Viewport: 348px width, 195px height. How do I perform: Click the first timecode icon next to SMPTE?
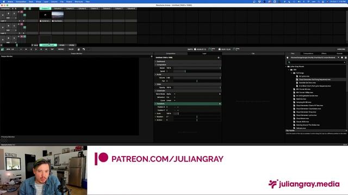pyautogui.click(x=195, y=49)
